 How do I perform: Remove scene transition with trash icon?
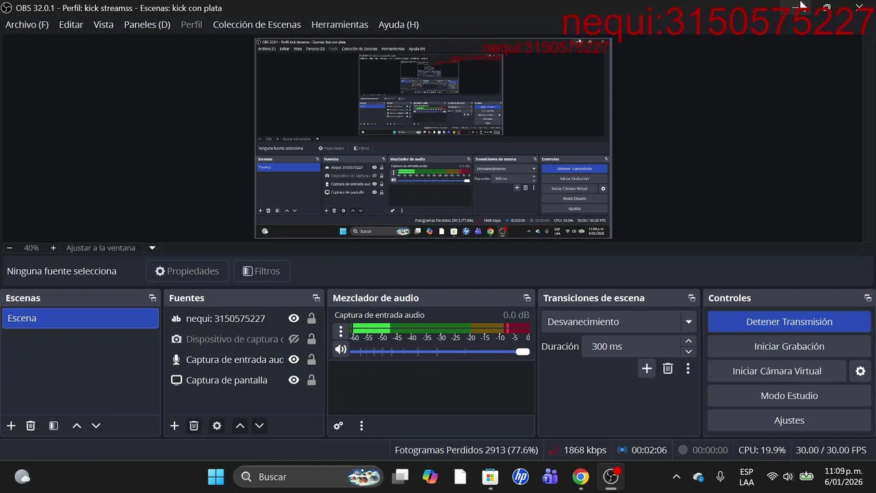(x=668, y=368)
